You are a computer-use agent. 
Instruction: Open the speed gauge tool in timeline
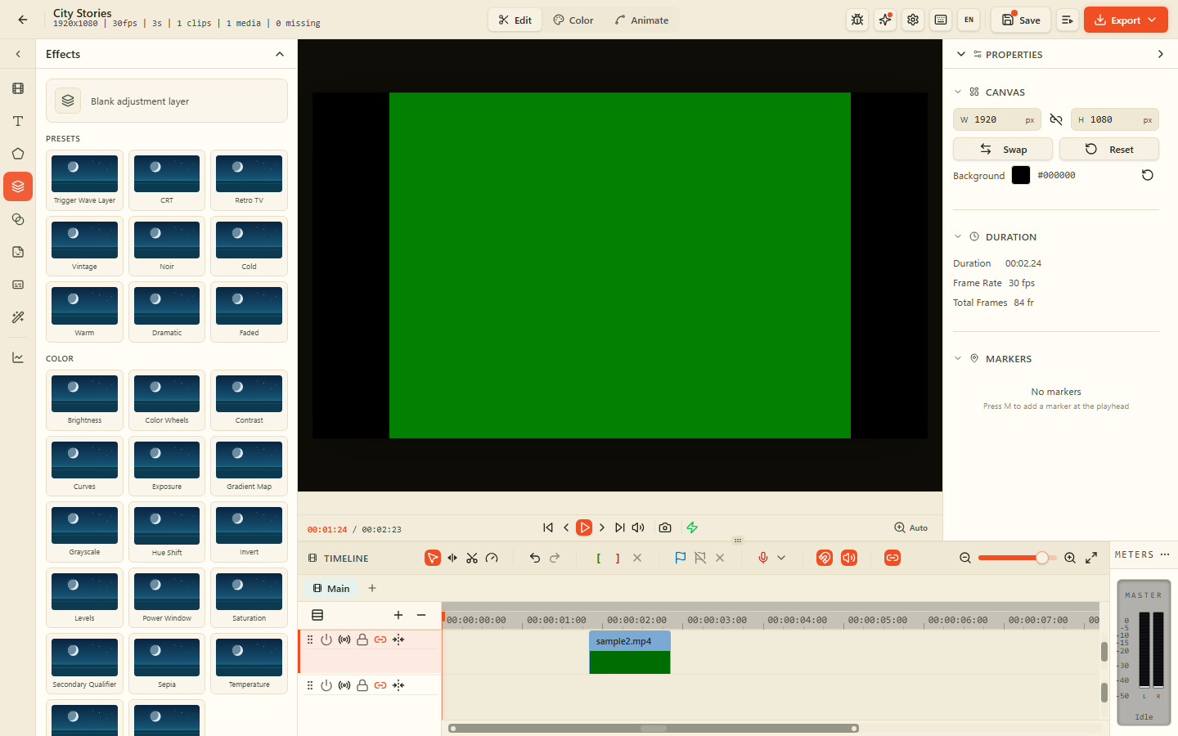492,558
